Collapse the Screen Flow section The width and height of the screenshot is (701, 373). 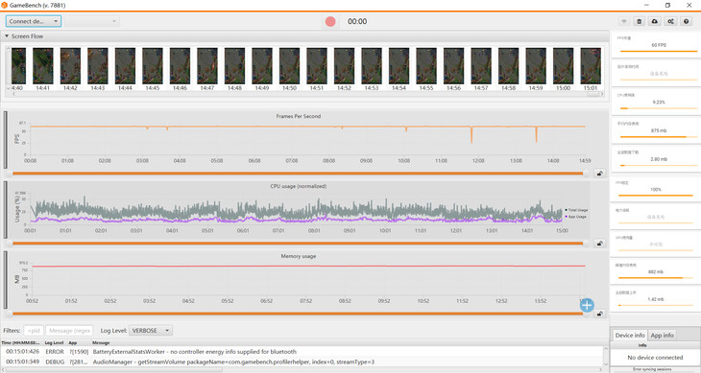coord(7,36)
